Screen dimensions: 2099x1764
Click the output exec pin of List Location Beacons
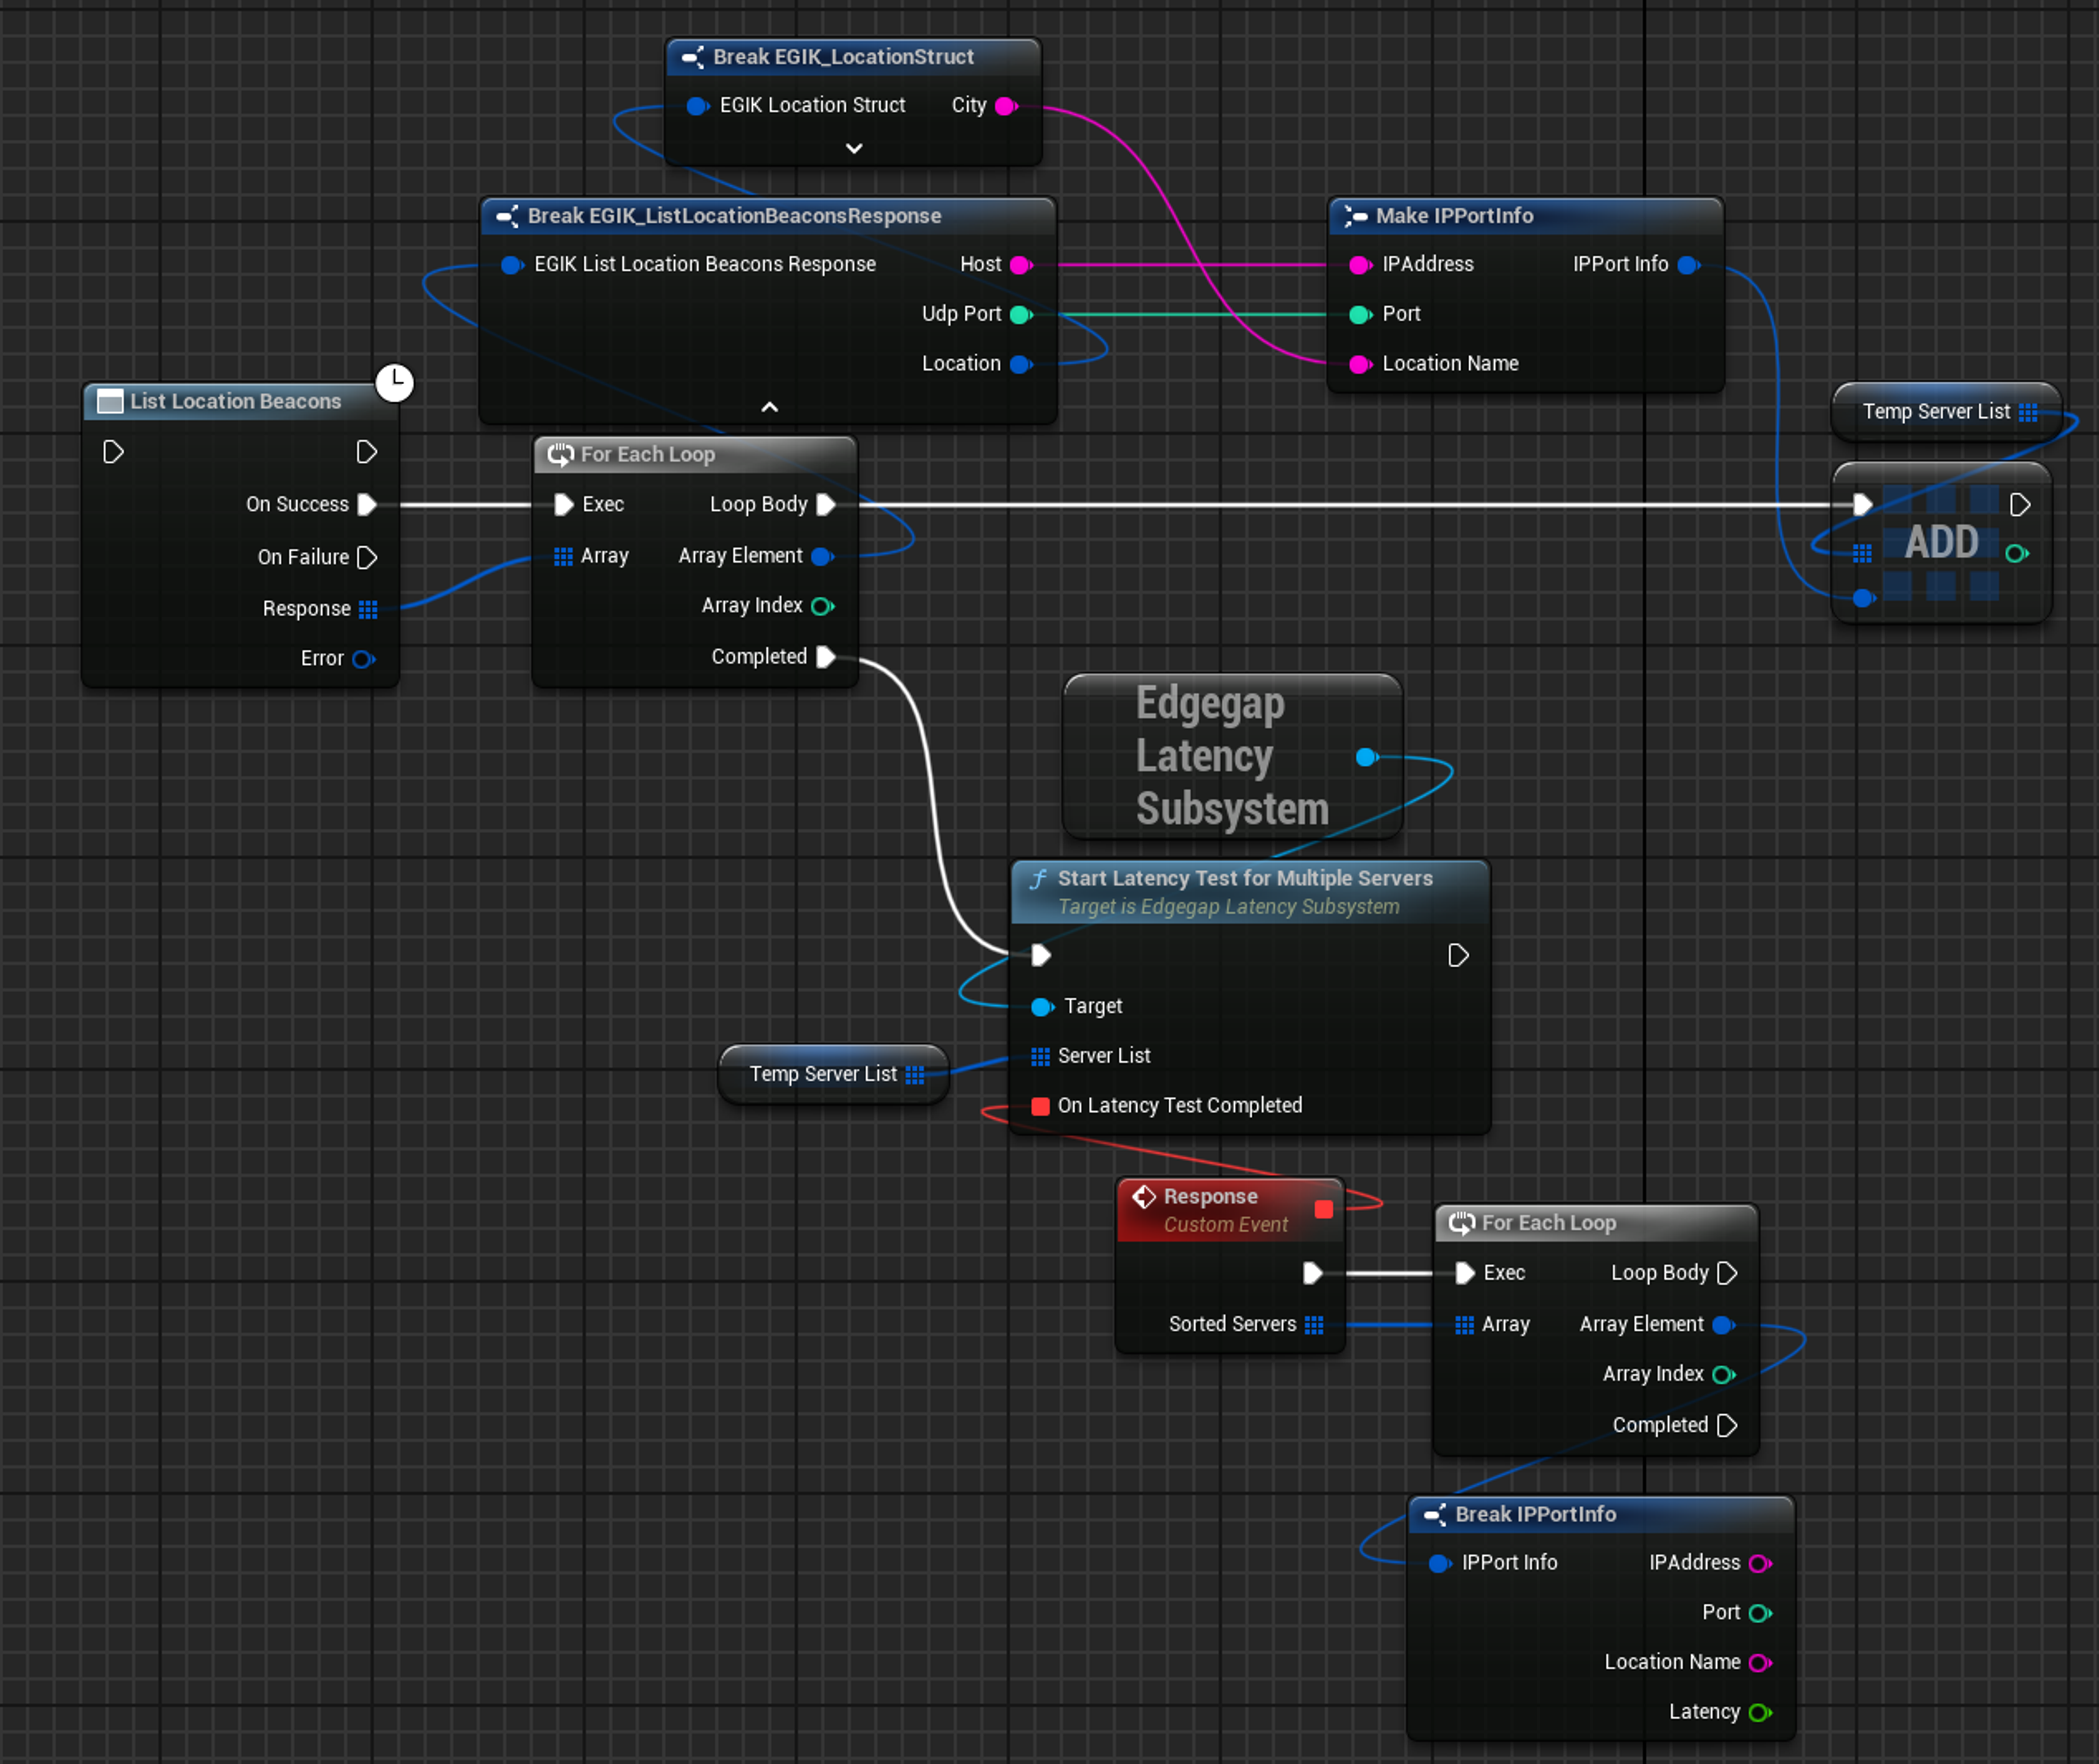point(367,452)
